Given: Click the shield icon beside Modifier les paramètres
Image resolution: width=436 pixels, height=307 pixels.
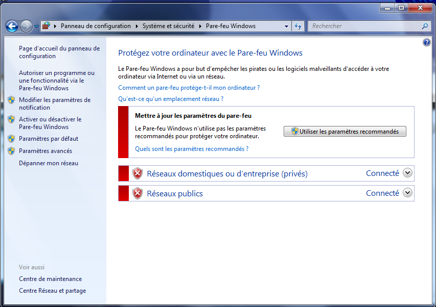Looking at the screenshot, I should click(x=11, y=100).
